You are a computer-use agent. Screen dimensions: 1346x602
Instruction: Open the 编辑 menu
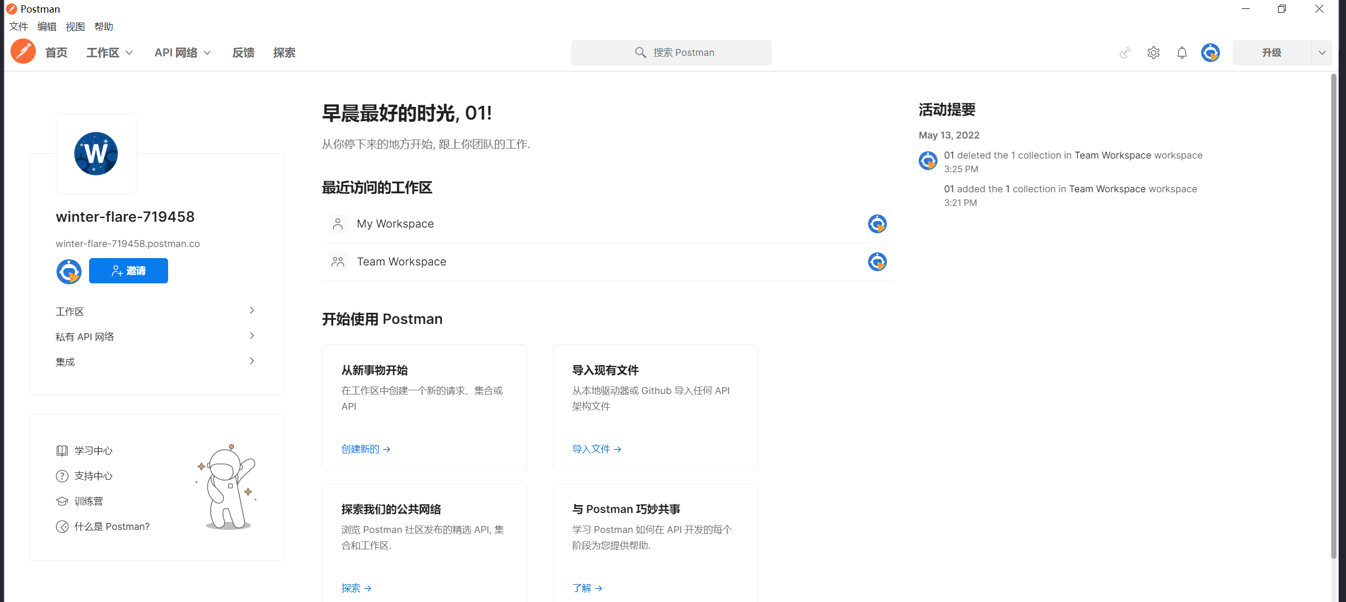tap(46, 26)
